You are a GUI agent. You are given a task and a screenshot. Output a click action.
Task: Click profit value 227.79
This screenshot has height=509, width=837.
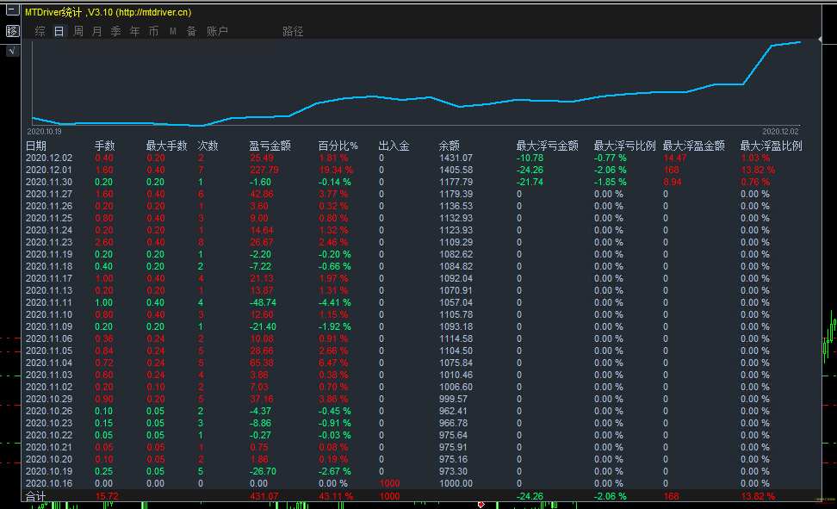click(x=263, y=170)
